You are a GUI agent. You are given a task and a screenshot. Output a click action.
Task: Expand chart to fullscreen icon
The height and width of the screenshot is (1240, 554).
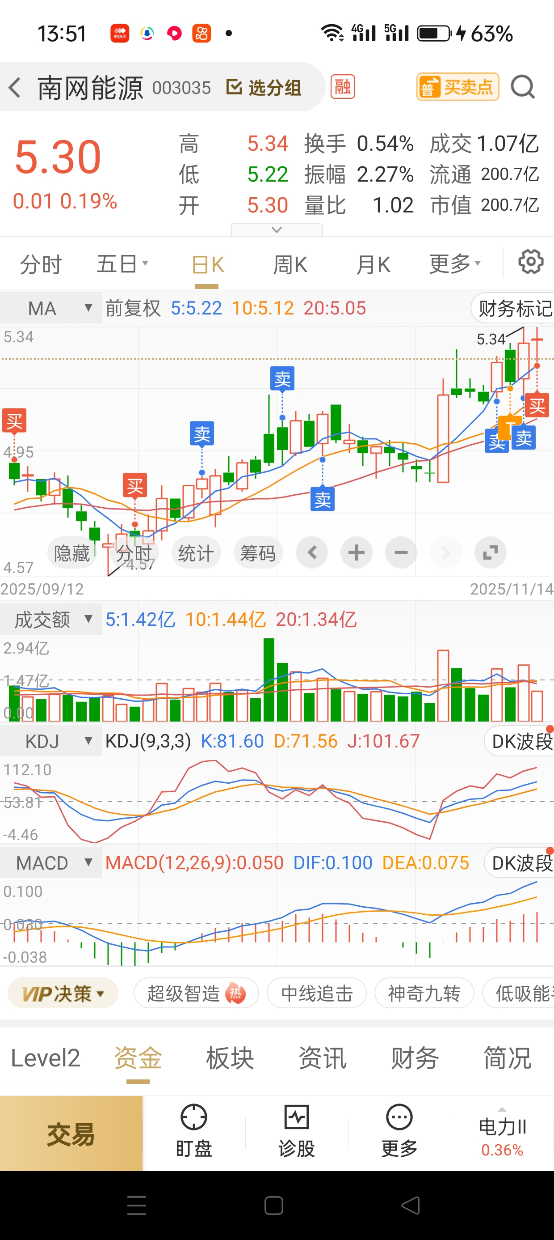pyautogui.click(x=491, y=552)
